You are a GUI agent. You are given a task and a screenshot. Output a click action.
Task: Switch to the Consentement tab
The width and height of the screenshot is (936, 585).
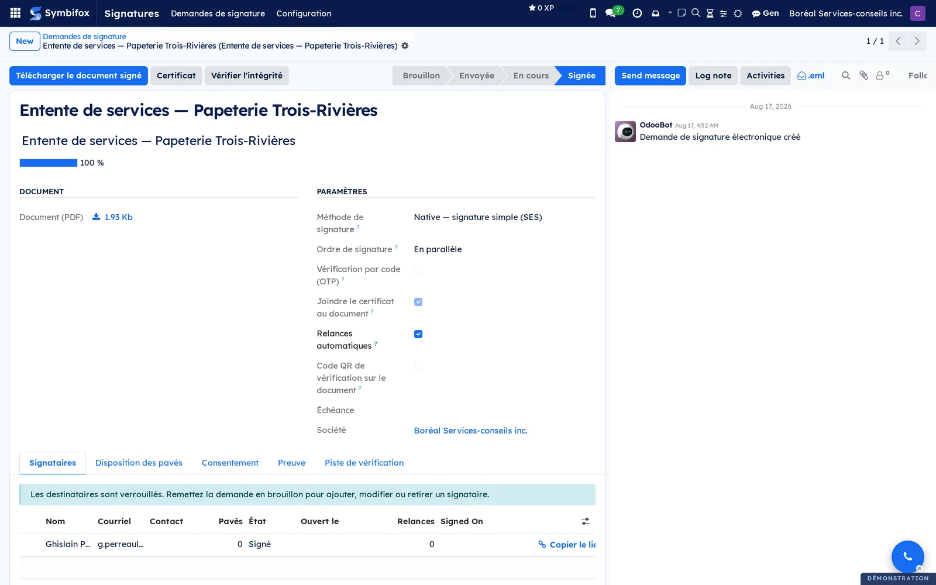click(x=230, y=463)
